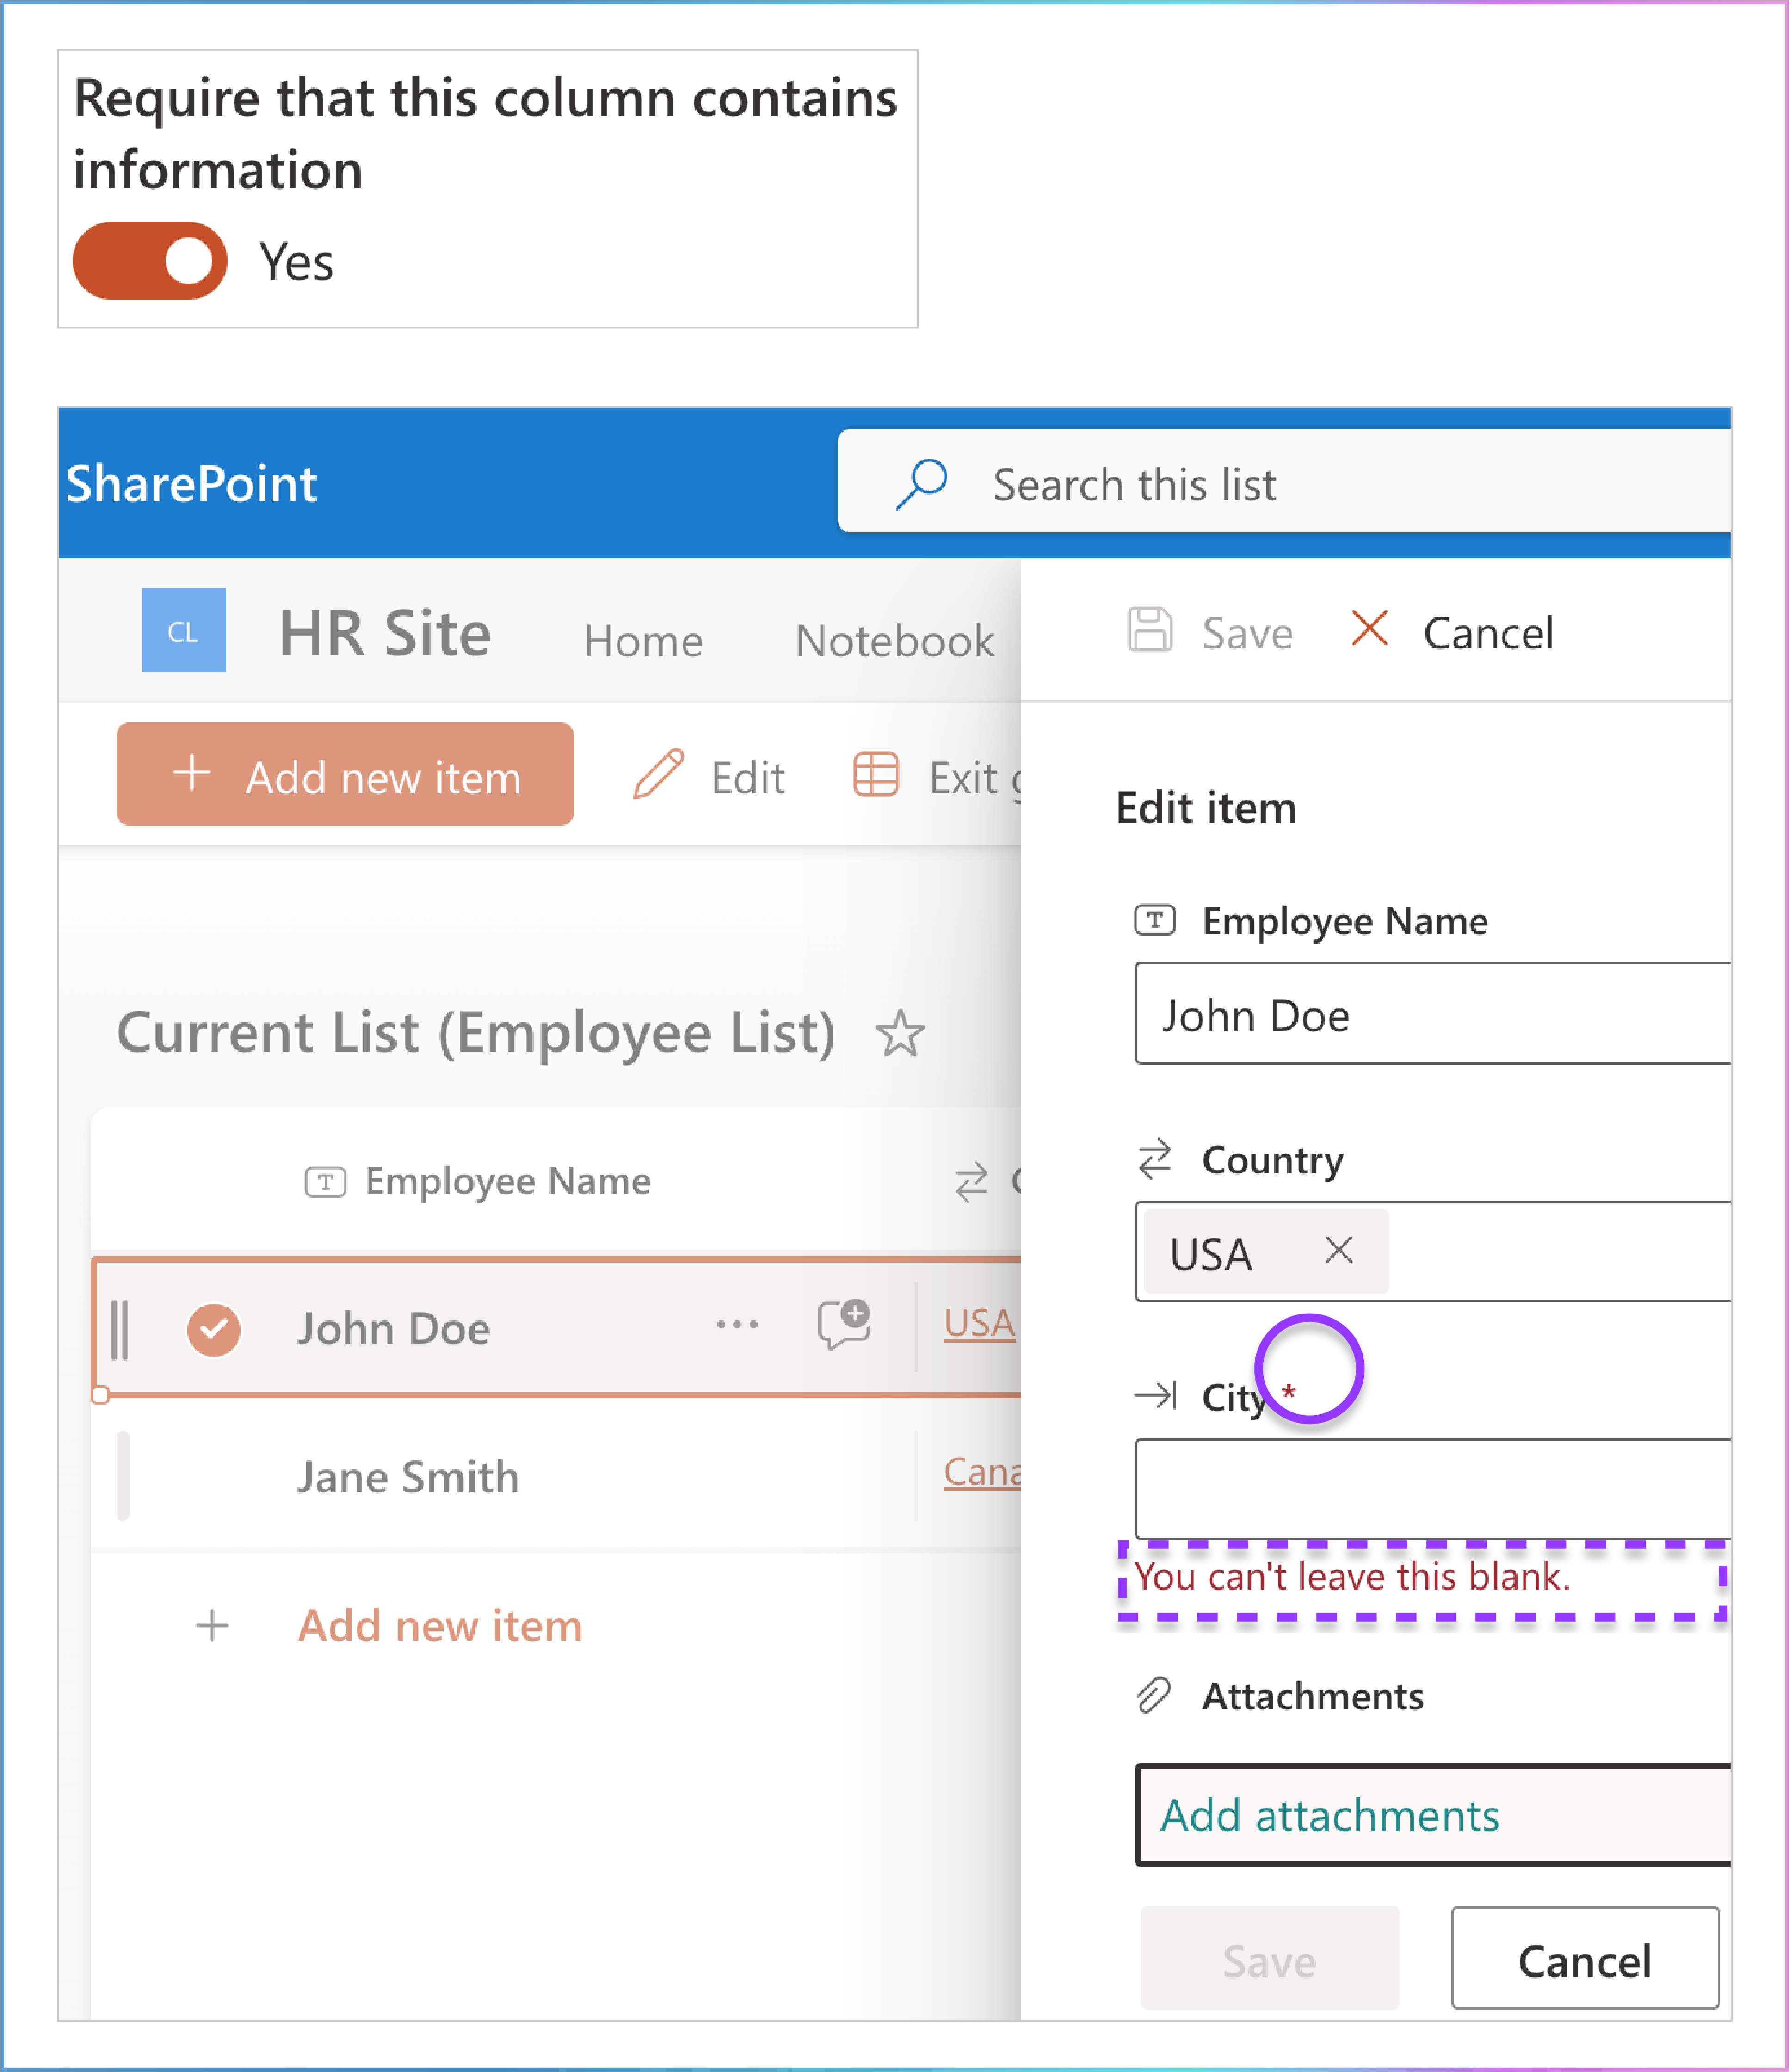Screen dimensions: 1789x2072
Task: Click the Employee Name text field icon in panel
Action: pos(1155,920)
